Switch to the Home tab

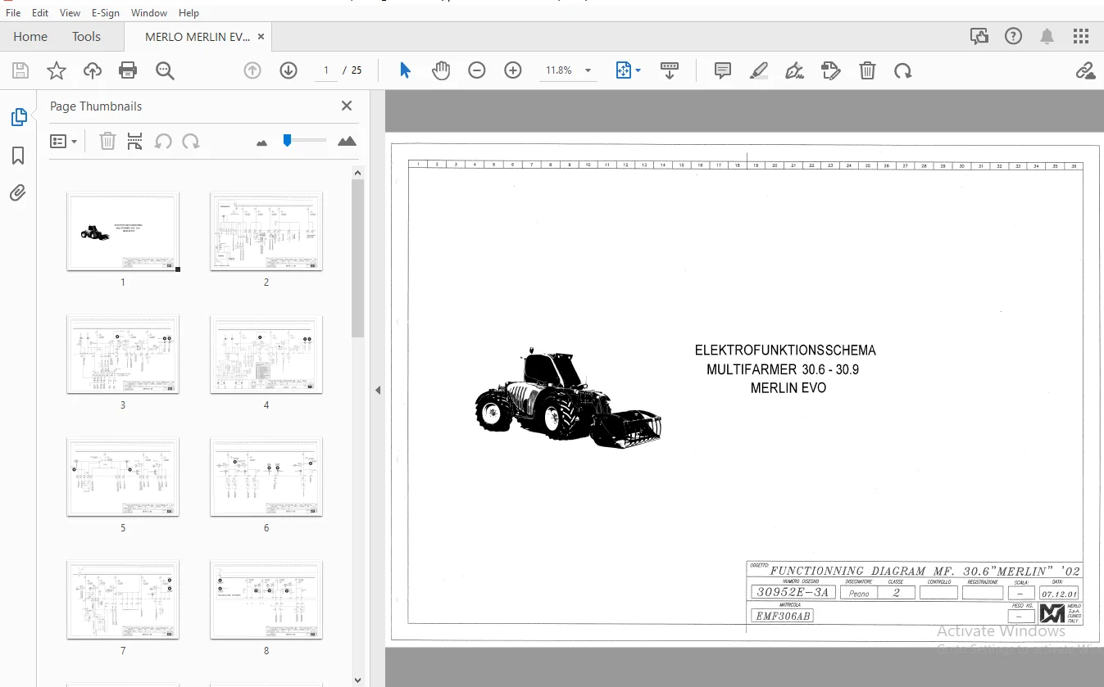coord(30,37)
